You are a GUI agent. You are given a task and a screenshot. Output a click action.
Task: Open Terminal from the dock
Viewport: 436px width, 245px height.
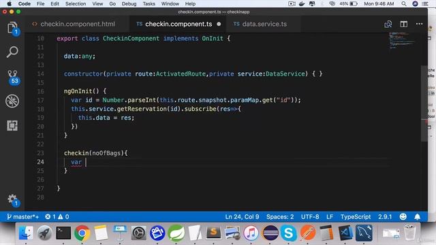pyautogui.click(x=63, y=233)
